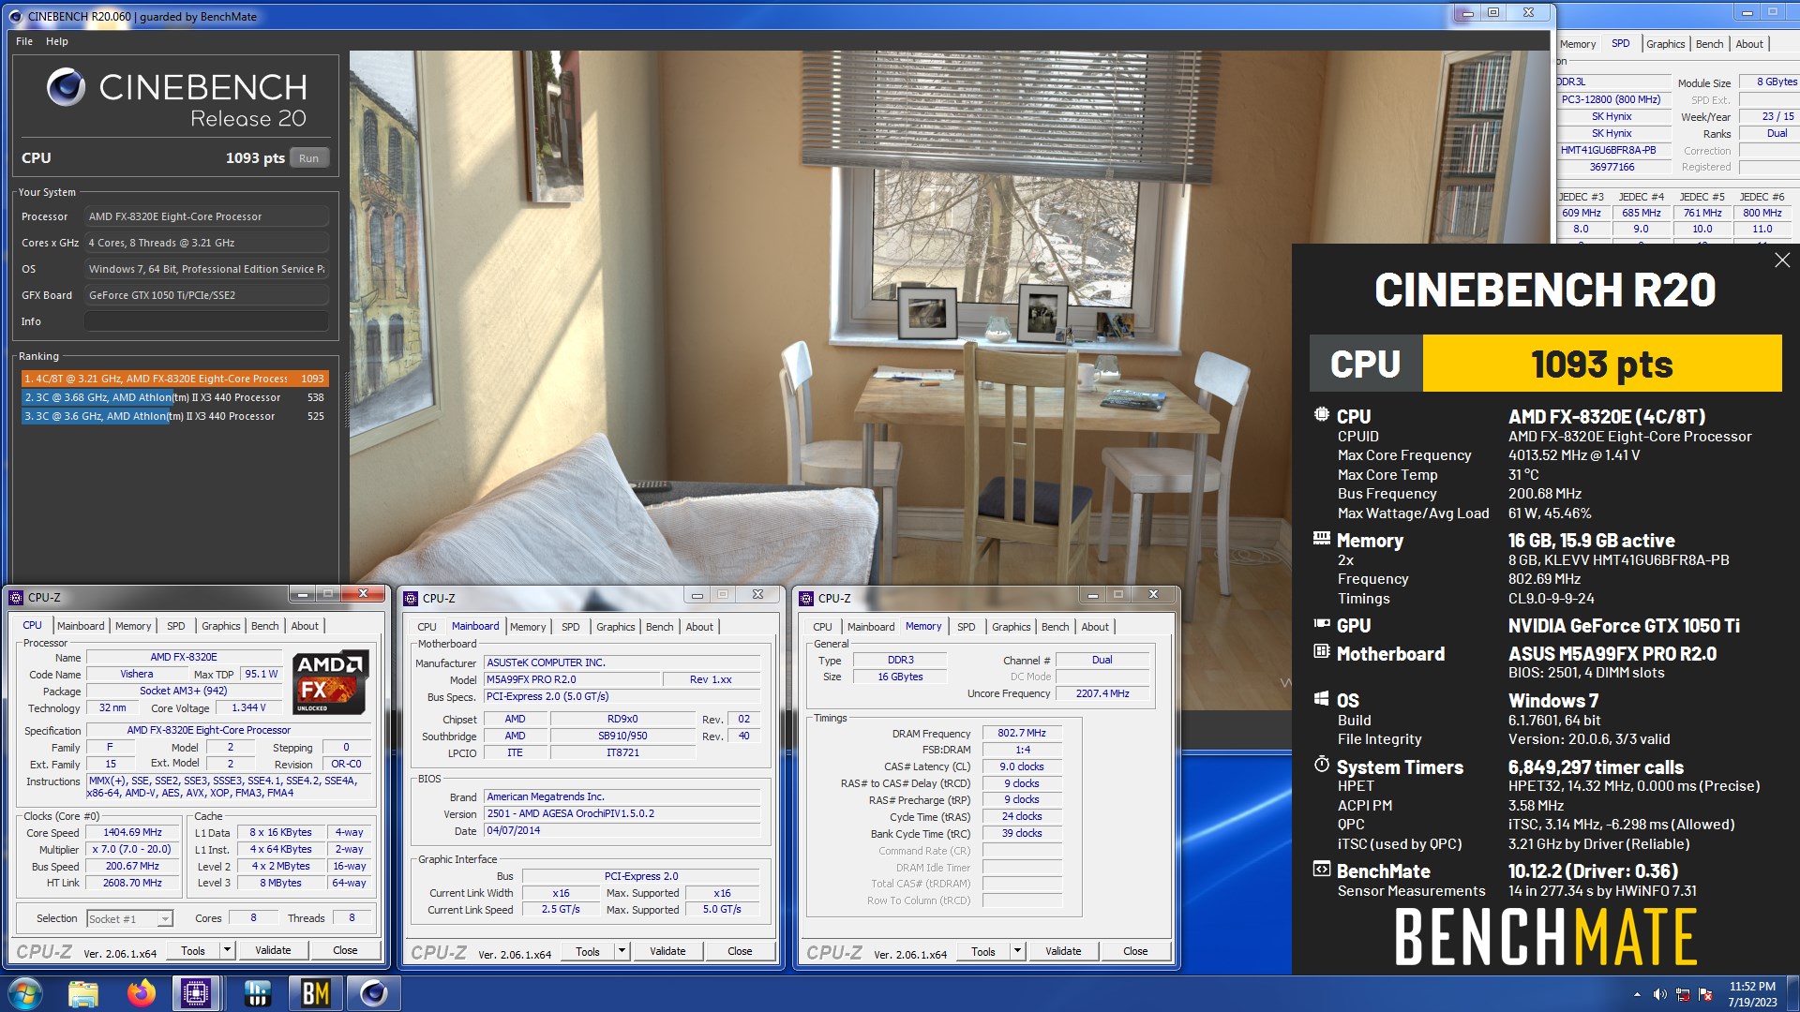Image resolution: width=1800 pixels, height=1012 pixels.
Task: Open the taskbar clock showing 11:52 PM
Action: [x=1752, y=994]
